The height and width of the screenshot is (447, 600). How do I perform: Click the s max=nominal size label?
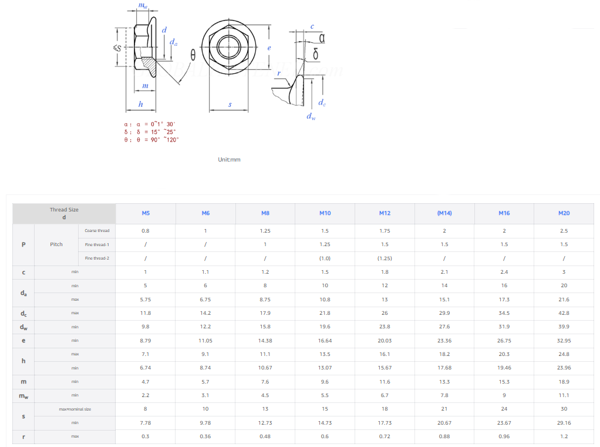coord(75,409)
